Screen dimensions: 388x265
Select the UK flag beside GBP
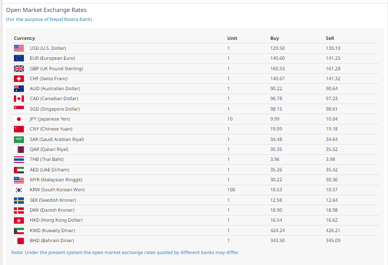pyautogui.click(x=19, y=69)
